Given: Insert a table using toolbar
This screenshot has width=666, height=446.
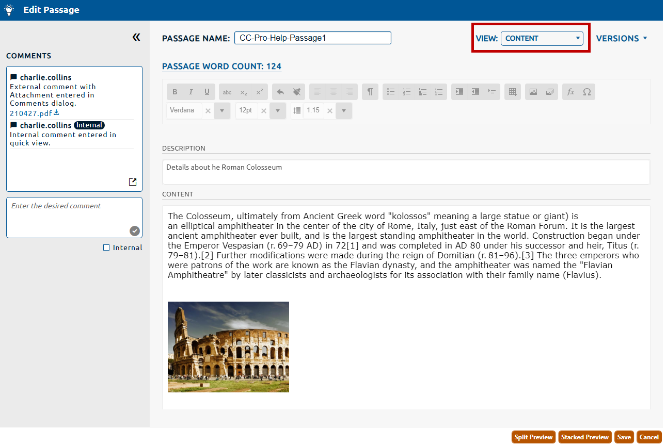Looking at the screenshot, I should point(513,92).
